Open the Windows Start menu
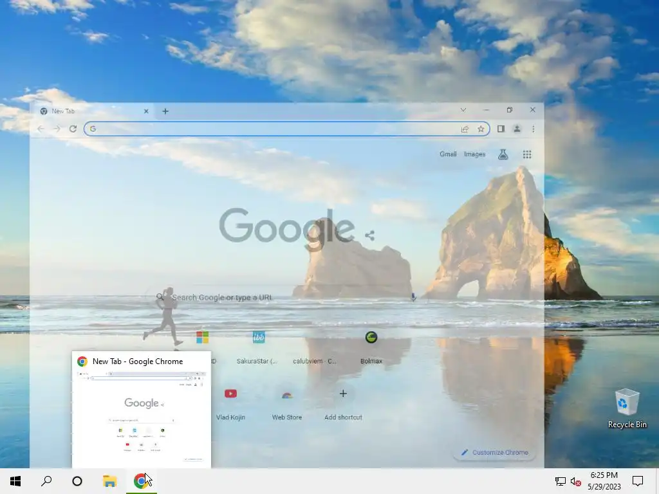The height and width of the screenshot is (494, 659). 15,481
